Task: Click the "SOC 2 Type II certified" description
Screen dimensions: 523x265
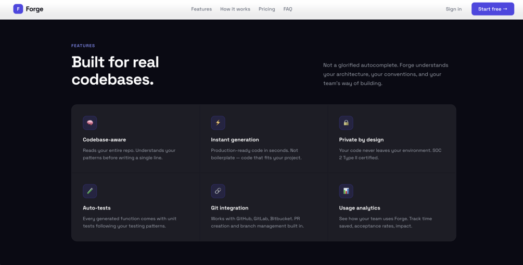Action: tap(390, 154)
